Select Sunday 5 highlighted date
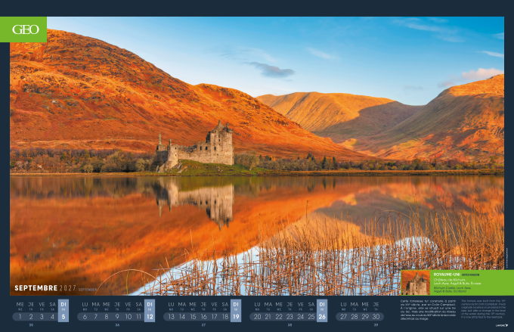This screenshot has width=514, height=332. click(63, 317)
